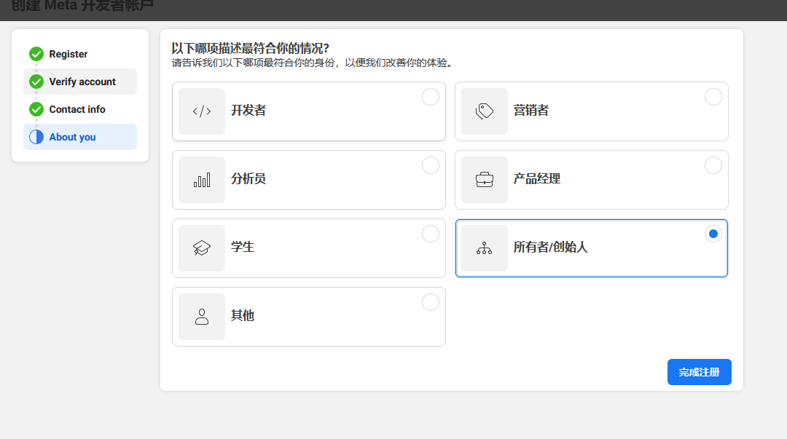Go to the Contact info step

pyautogui.click(x=80, y=109)
